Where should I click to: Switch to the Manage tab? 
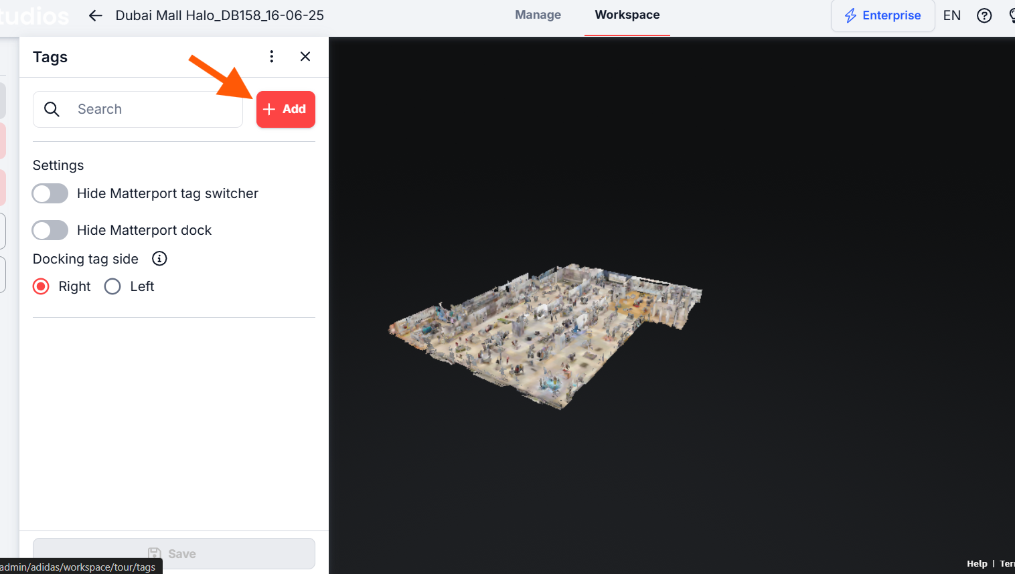click(x=538, y=15)
